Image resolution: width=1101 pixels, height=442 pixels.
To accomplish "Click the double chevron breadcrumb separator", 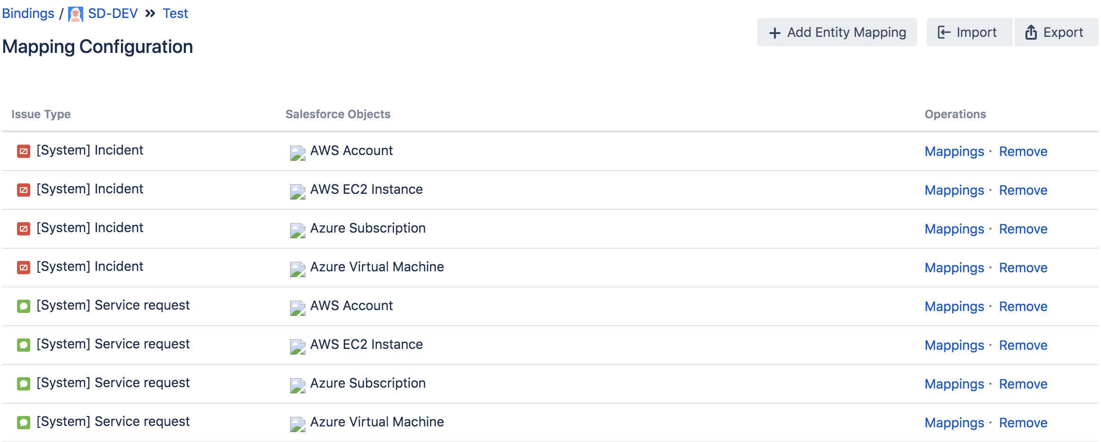I will (x=150, y=14).
